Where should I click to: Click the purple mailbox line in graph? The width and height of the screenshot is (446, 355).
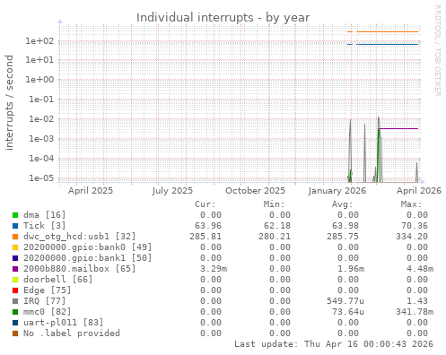[x=398, y=129]
